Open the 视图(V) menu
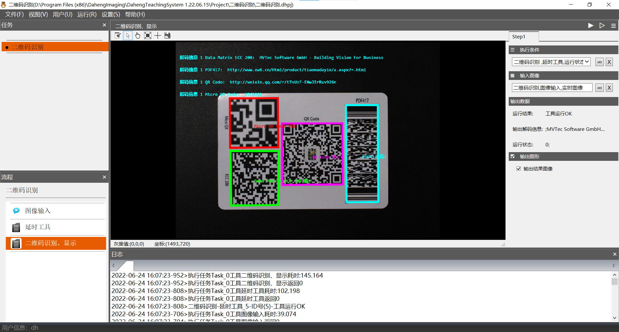 [x=38, y=15]
